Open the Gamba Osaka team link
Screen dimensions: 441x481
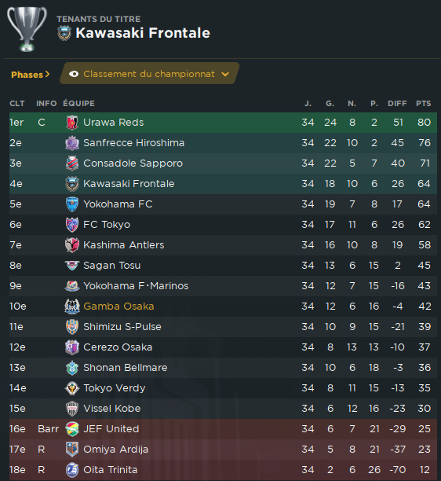[118, 307]
